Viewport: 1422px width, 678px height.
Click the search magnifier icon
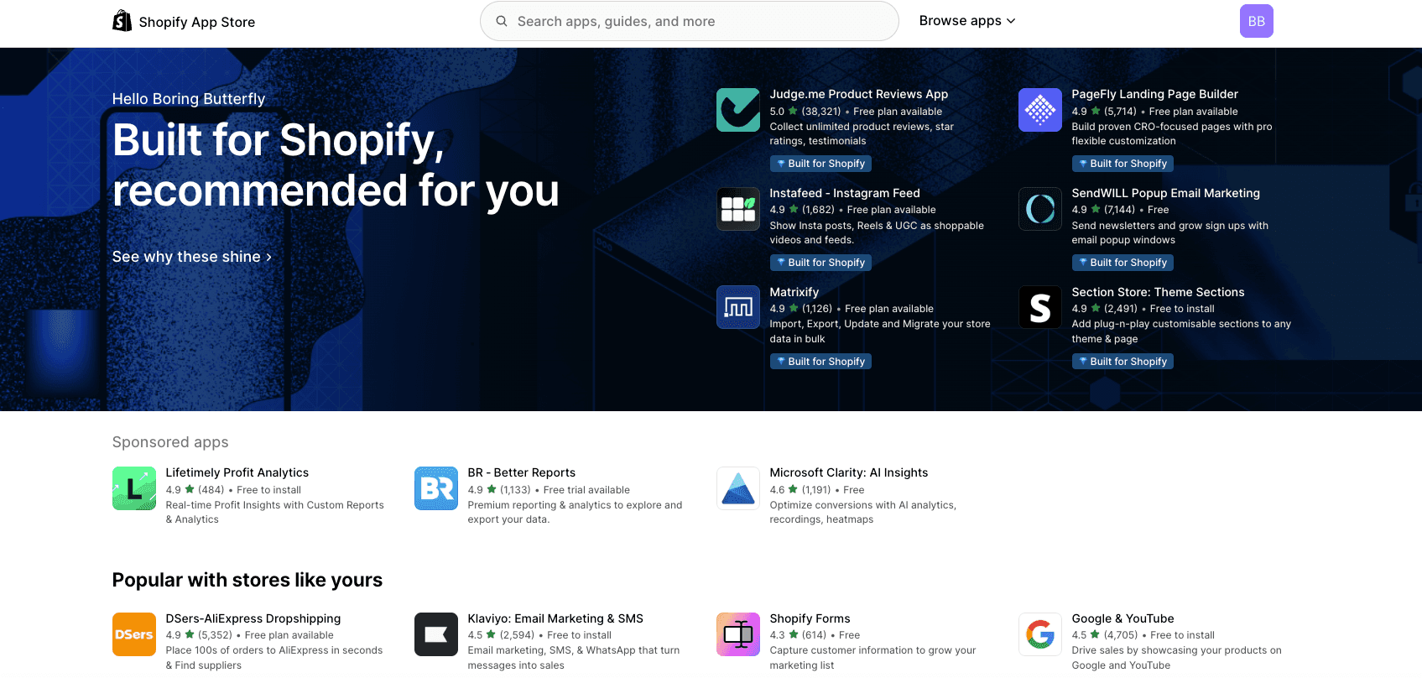[502, 21]
